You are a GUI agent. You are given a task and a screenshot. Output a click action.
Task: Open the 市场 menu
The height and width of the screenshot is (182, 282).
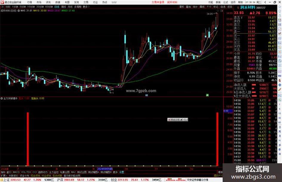tap(39, 2)
